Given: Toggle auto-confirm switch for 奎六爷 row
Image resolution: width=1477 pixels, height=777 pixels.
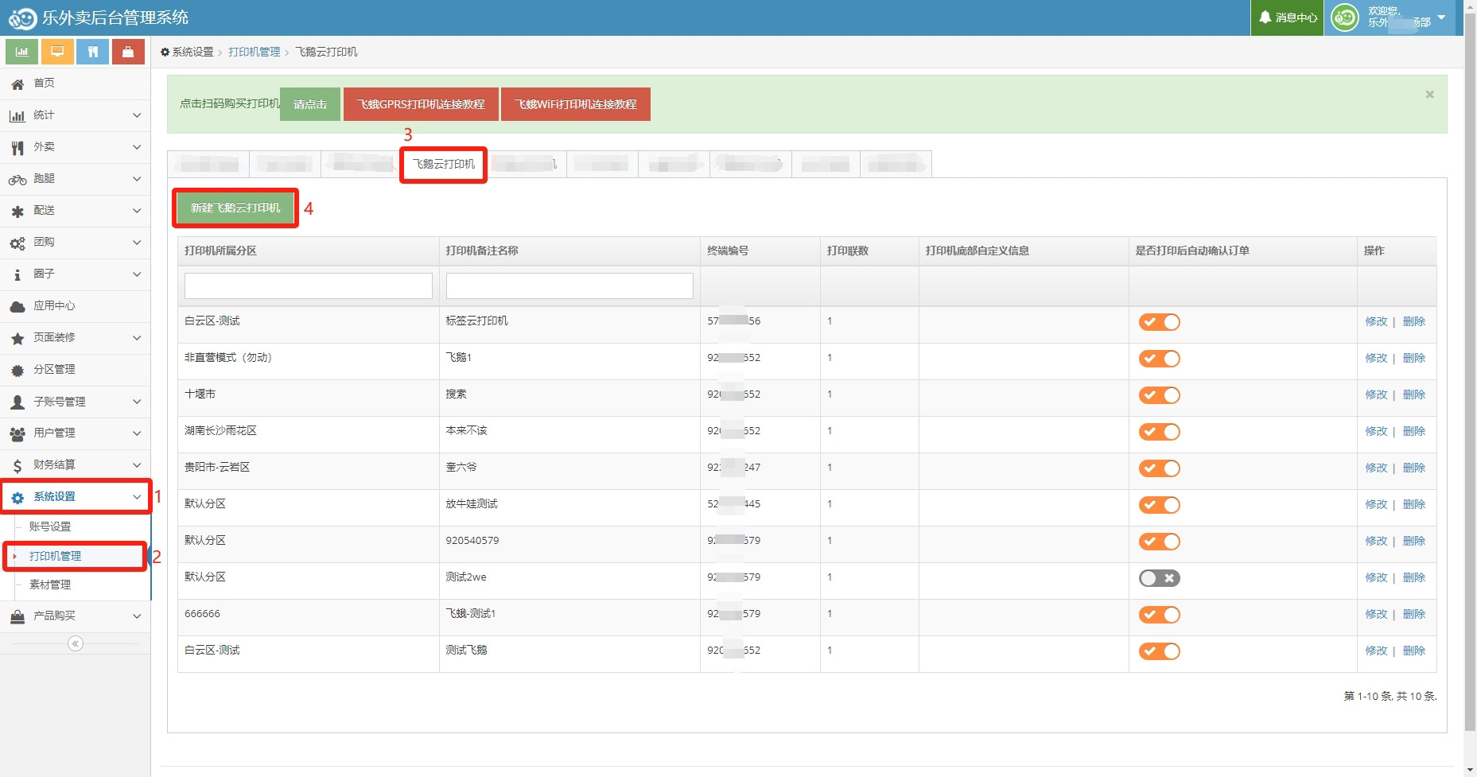Looking at the screenshot, I should point(1159,468).
